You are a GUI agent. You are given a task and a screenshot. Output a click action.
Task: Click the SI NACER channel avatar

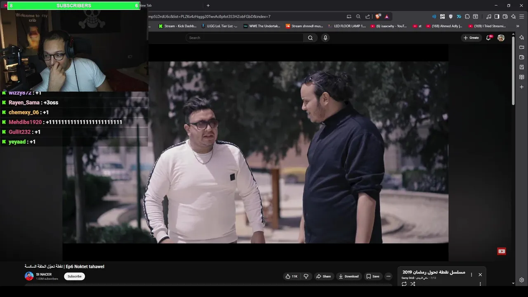click(29, 276)
